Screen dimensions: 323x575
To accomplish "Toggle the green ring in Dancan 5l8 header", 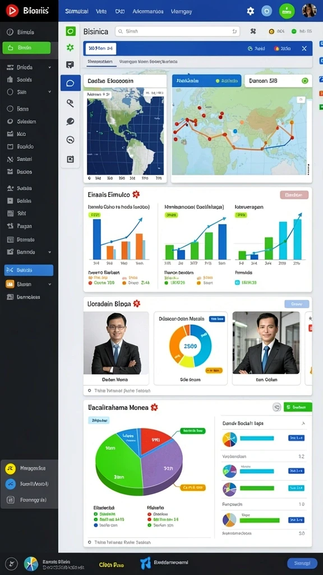I will tap(304, 81).
